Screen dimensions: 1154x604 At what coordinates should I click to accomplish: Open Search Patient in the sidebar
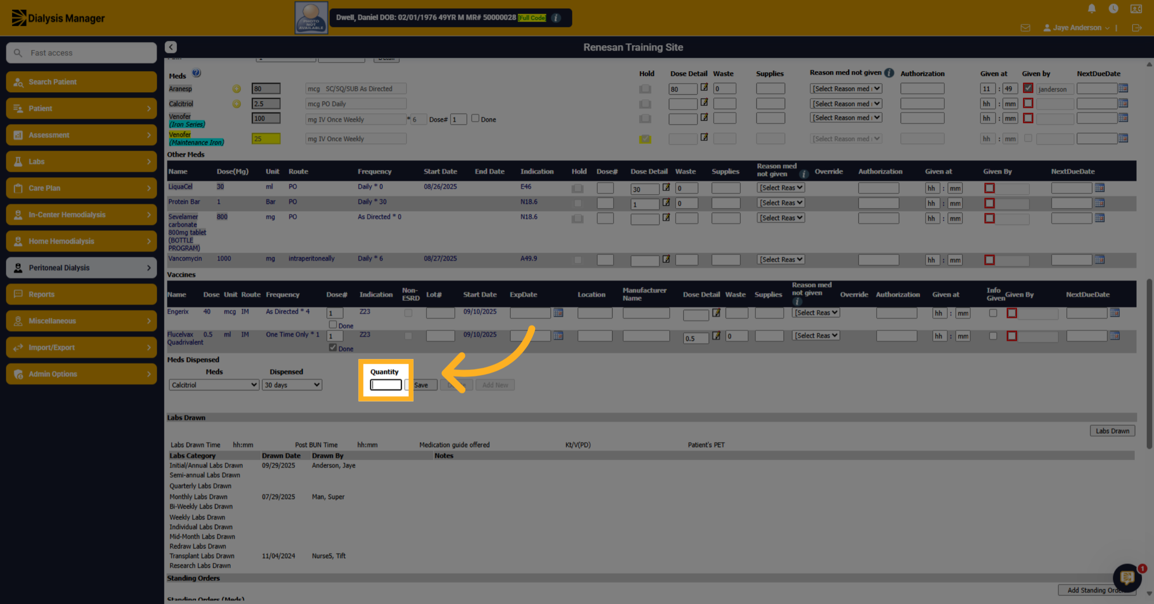[x=81, y=82]
